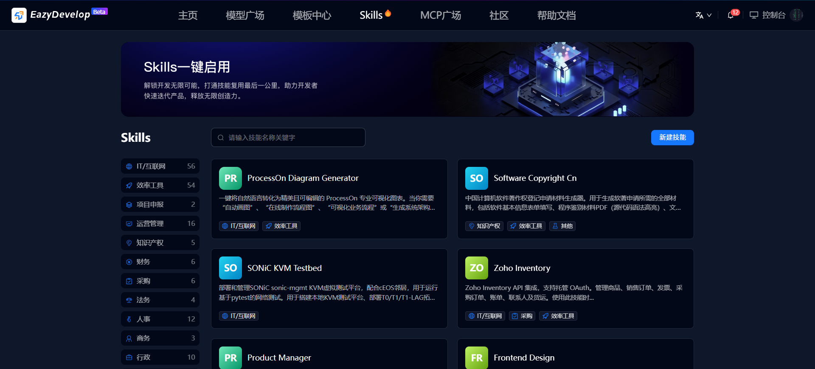Open the SONiC KVM Testbed title

tap(285, 268)
